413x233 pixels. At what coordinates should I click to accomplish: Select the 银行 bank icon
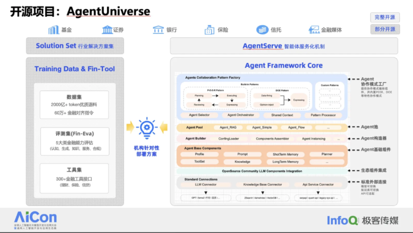(x=158, y=30)
